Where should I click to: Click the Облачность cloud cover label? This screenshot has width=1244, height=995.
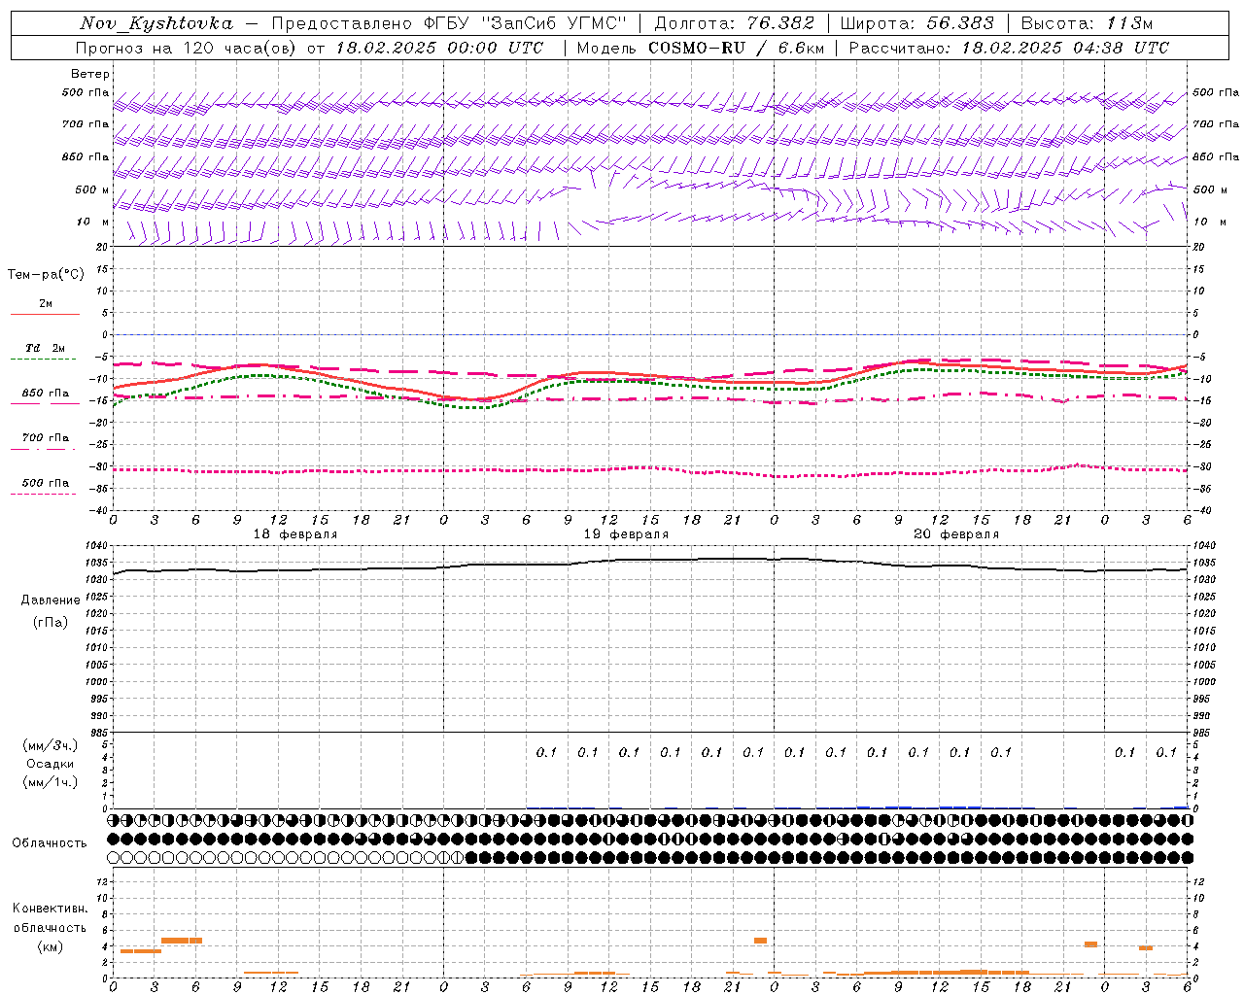click(50, 842)
